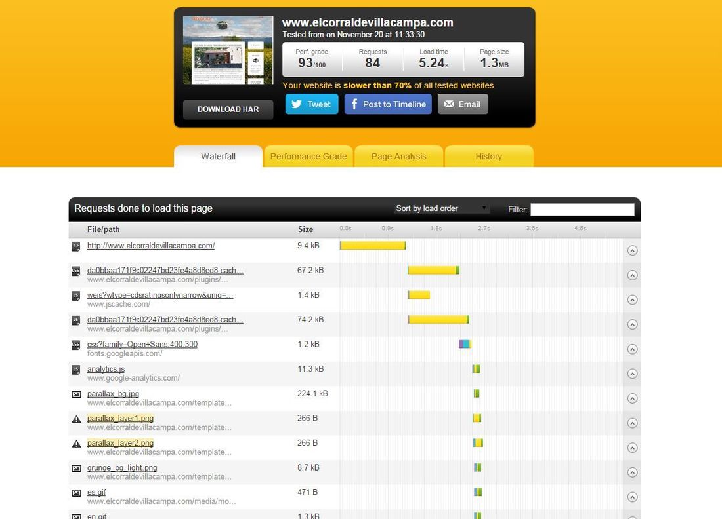Open the parallax_bg.jpg link
This screenshot has height=519, width=722.
tap(114, 394)
